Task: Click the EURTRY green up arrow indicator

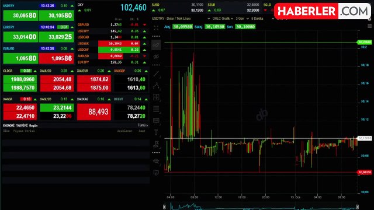Action: click(72, 27)
